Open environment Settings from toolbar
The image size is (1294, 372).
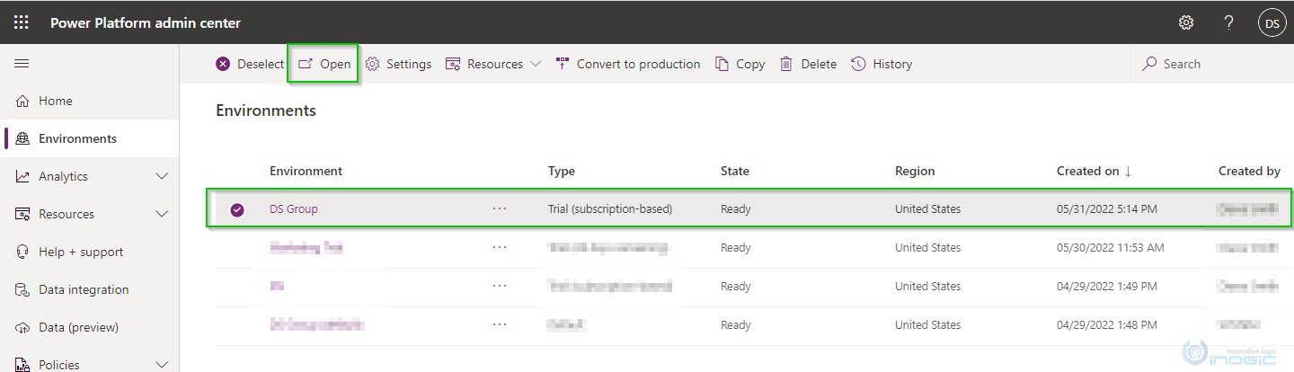point(398,64)
